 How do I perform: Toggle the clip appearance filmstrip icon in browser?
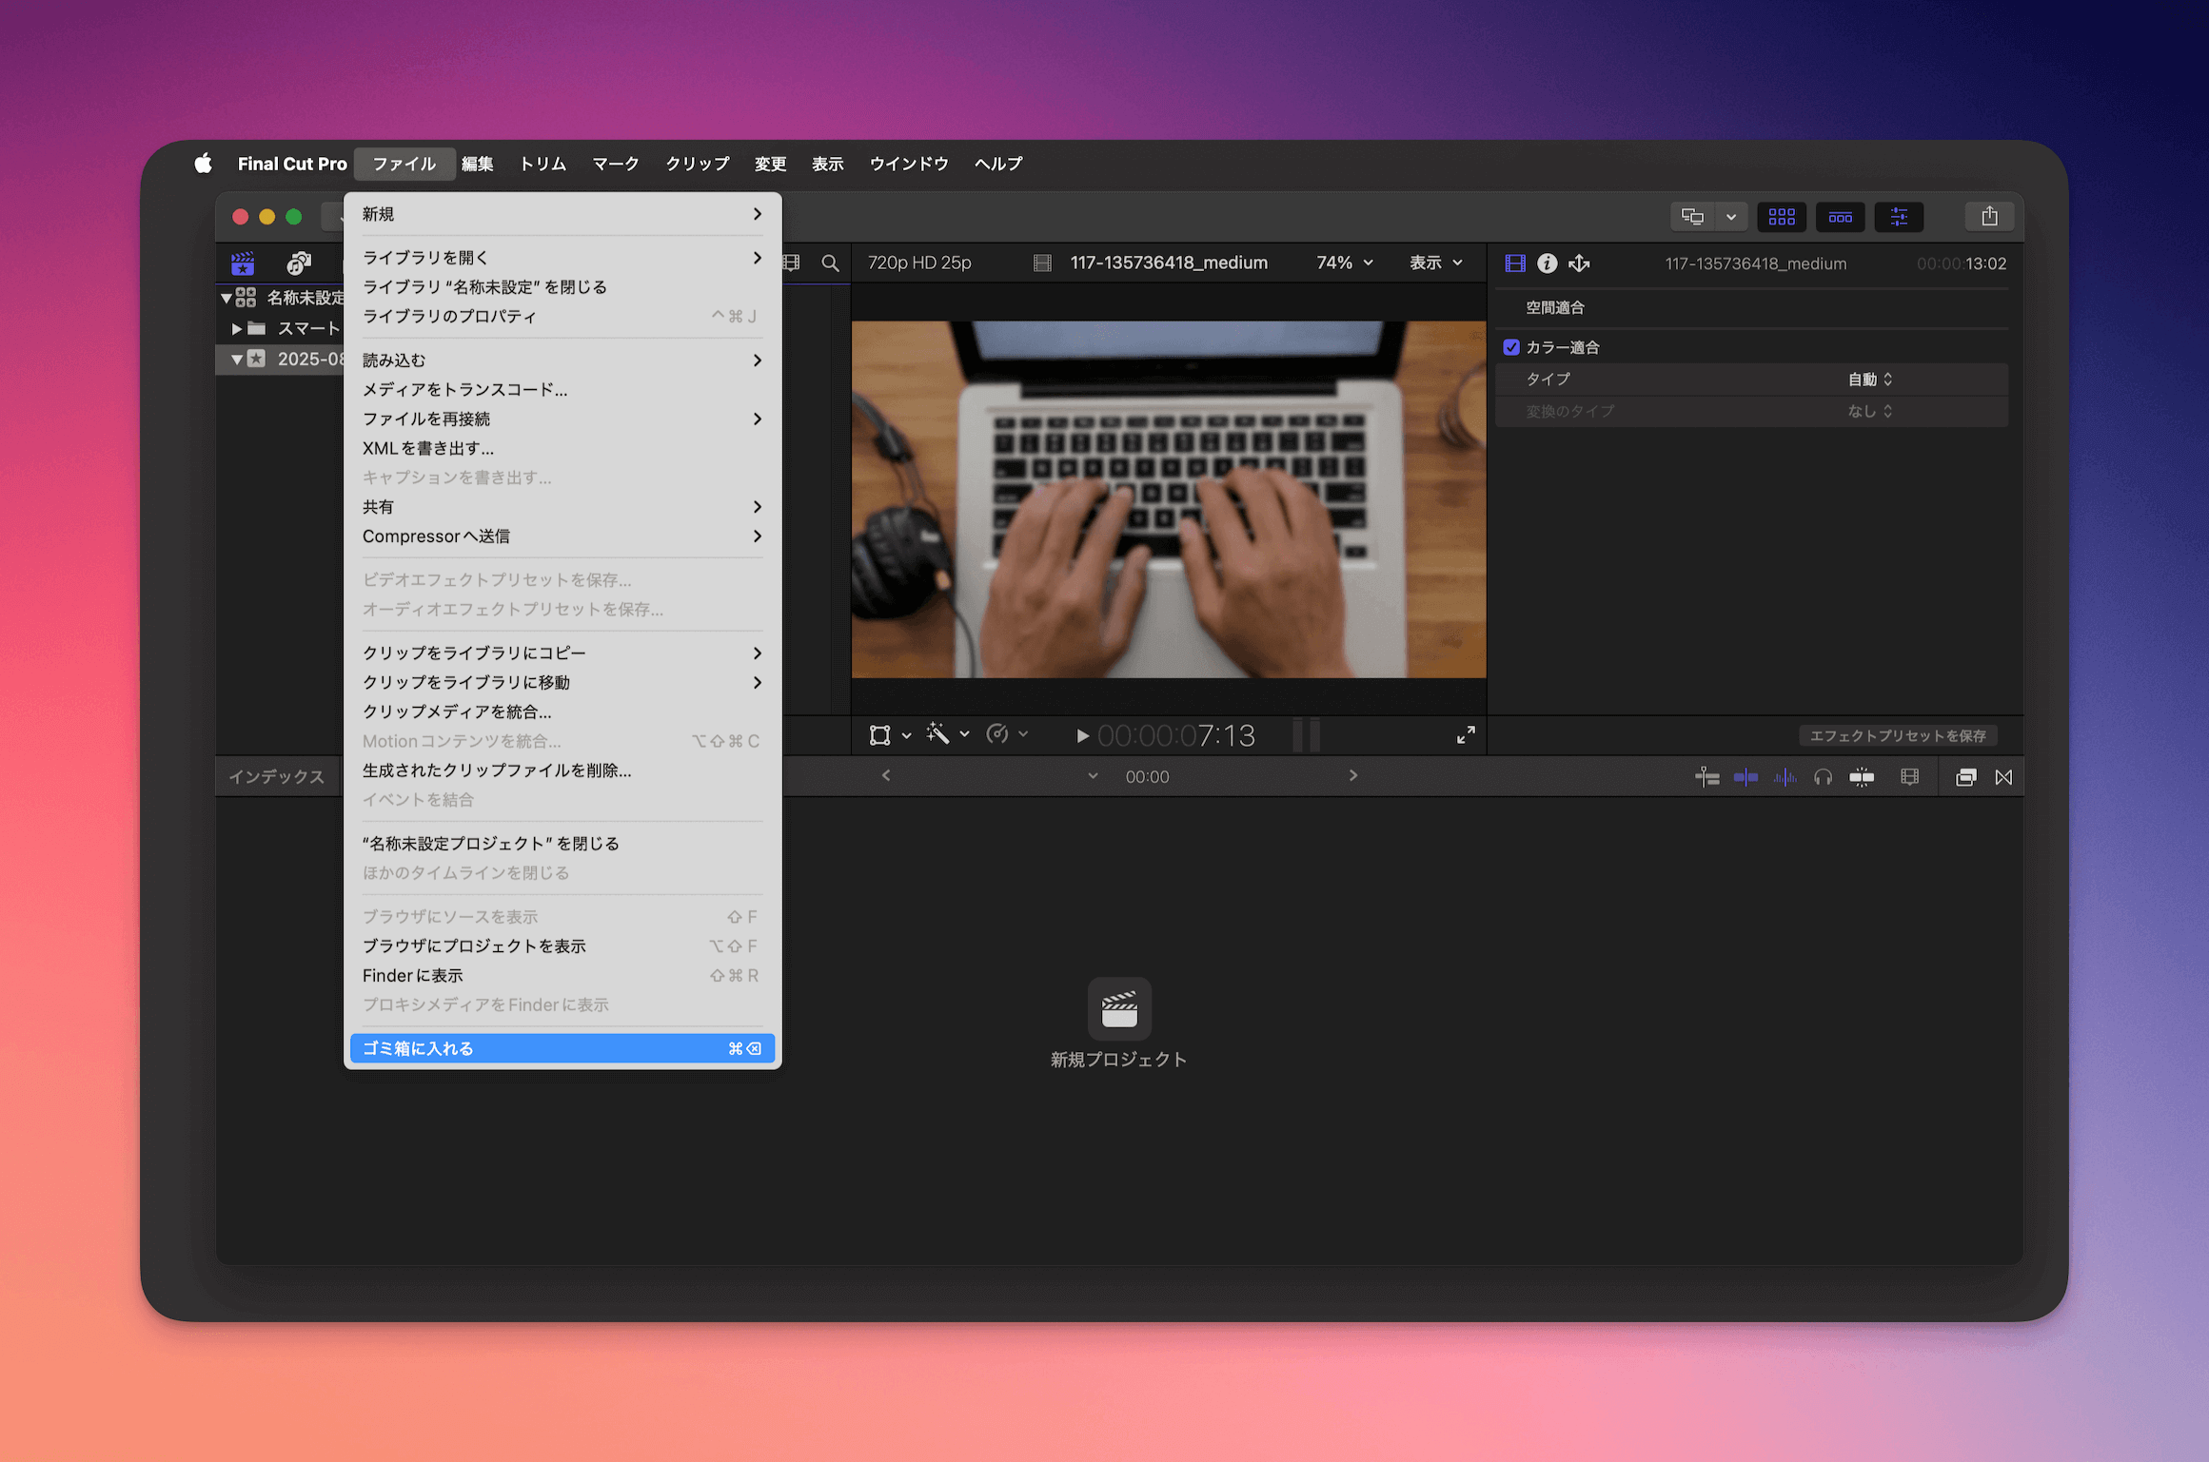click(792, 263)
